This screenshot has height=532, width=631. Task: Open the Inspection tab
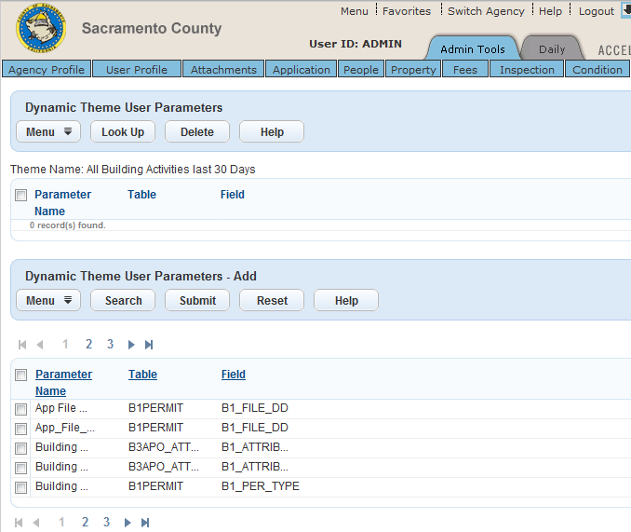(x=527, y=70)
